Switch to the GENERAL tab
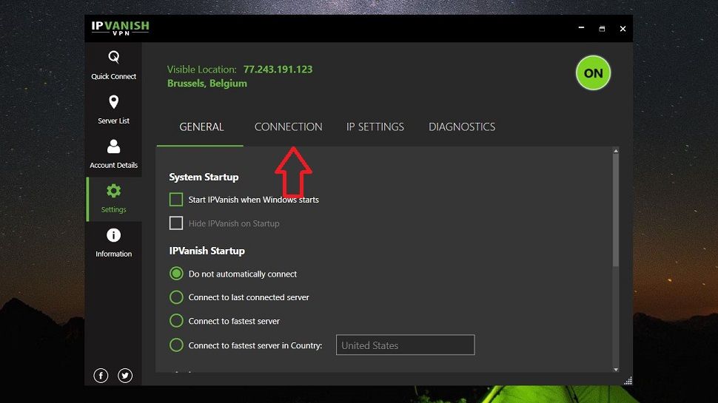 tap(201, 126)
